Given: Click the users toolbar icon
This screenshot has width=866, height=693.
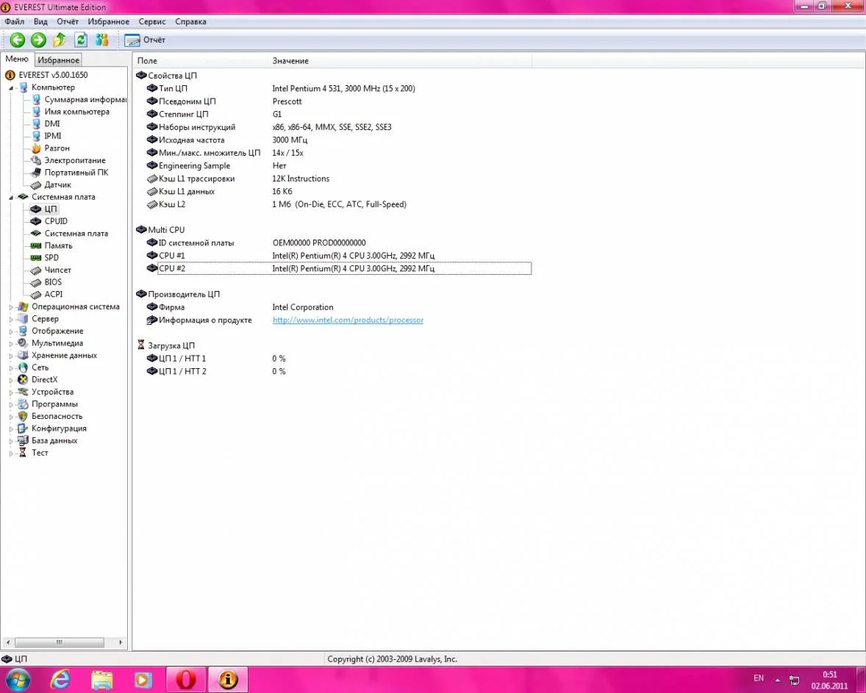Looking at the screenshot, I should pyautogui.click(x=102, y=40).
